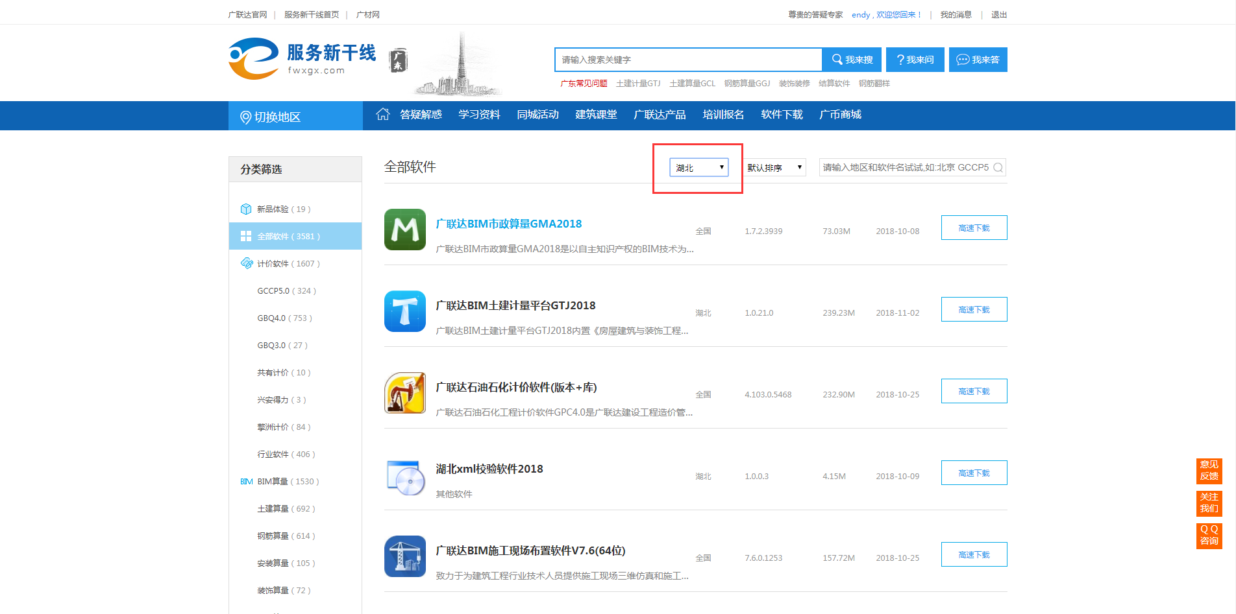Open 广联达BIM土建计量平台GTJ2018 title link
The width and height of the screenshot is (1236, 614).
click(515, 305)
